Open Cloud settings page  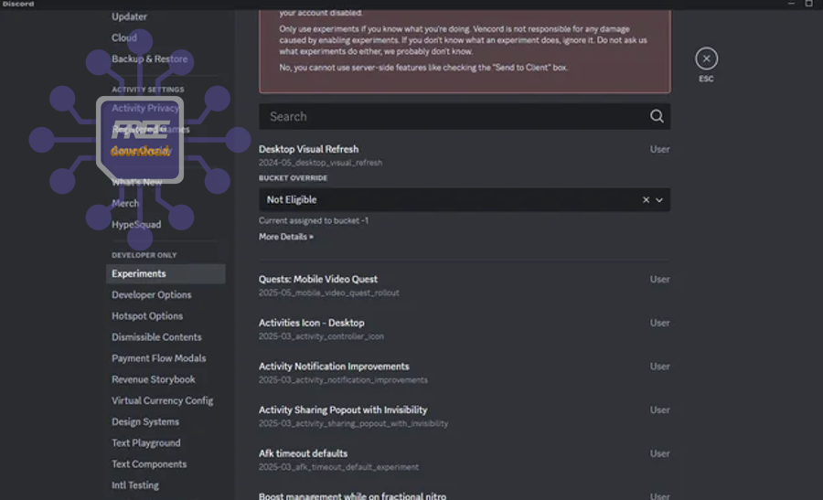(123, 37)
